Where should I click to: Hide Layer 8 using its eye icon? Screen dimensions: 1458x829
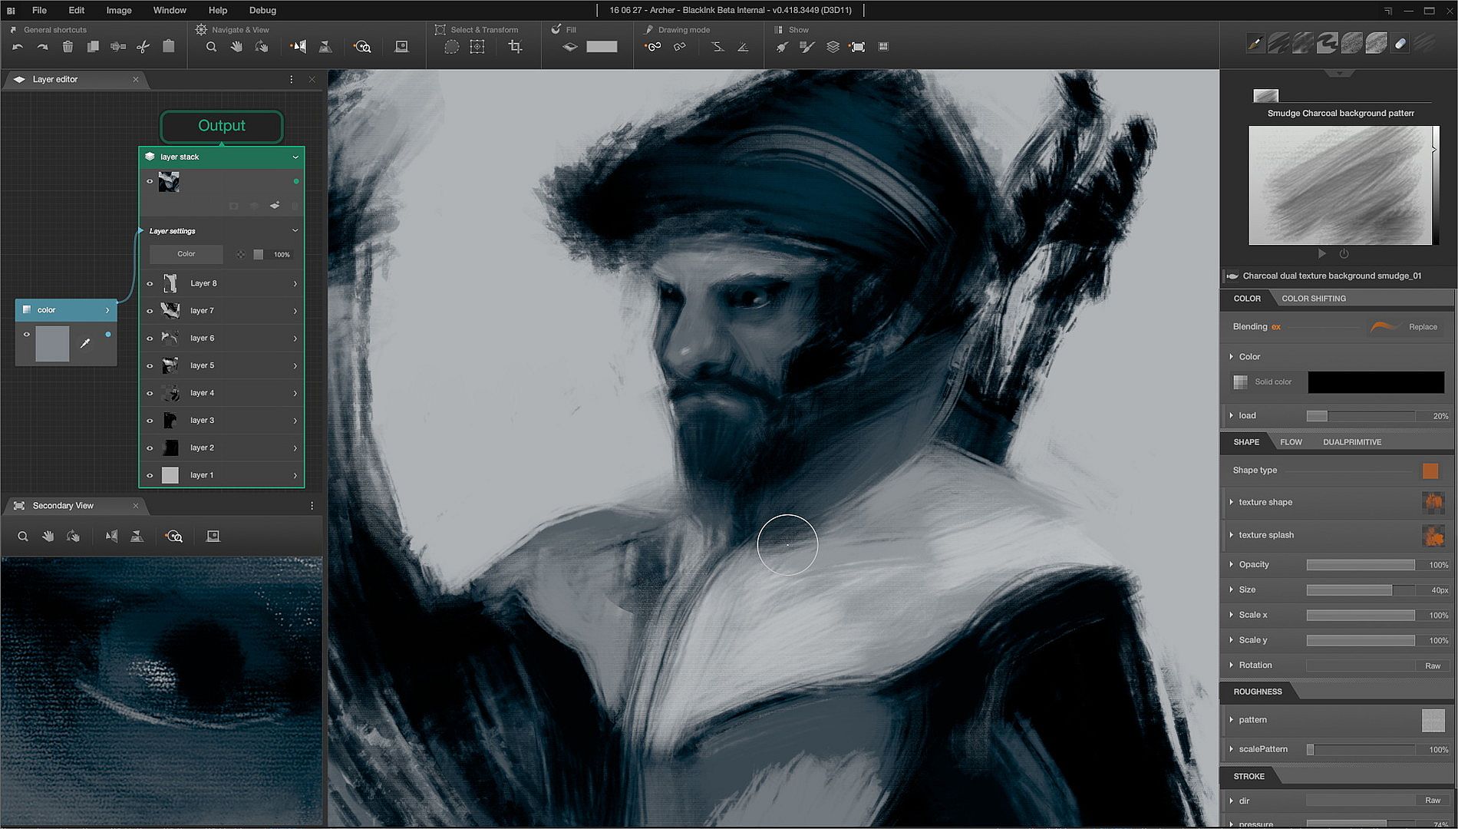tap(150, 283)
